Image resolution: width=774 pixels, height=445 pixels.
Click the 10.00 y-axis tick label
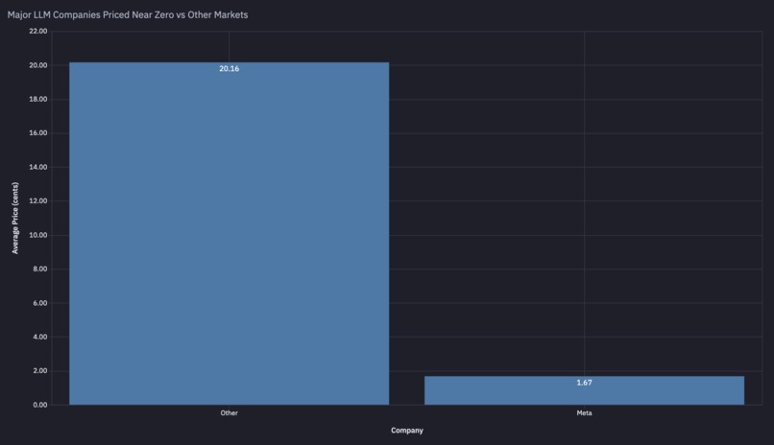(38, 235)
